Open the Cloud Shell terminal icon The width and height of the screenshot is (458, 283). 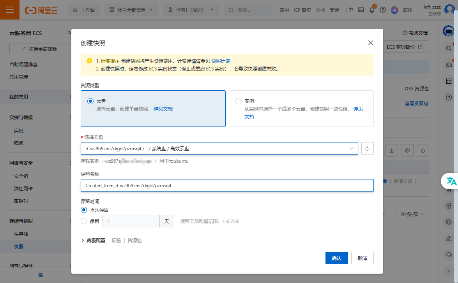point(361,10)
